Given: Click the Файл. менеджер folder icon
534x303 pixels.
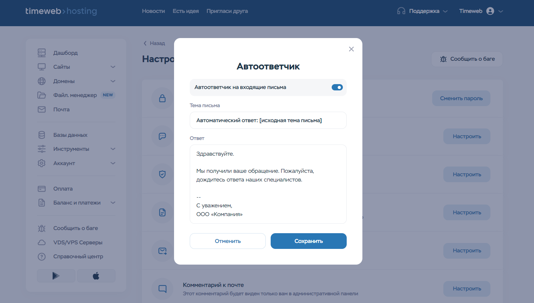Looking at the screenshot, I should [x=42, y=95].
